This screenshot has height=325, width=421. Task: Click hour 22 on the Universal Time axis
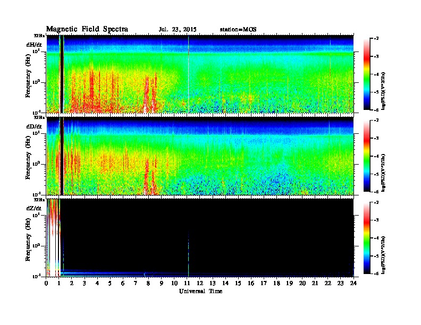pos(328,283)
